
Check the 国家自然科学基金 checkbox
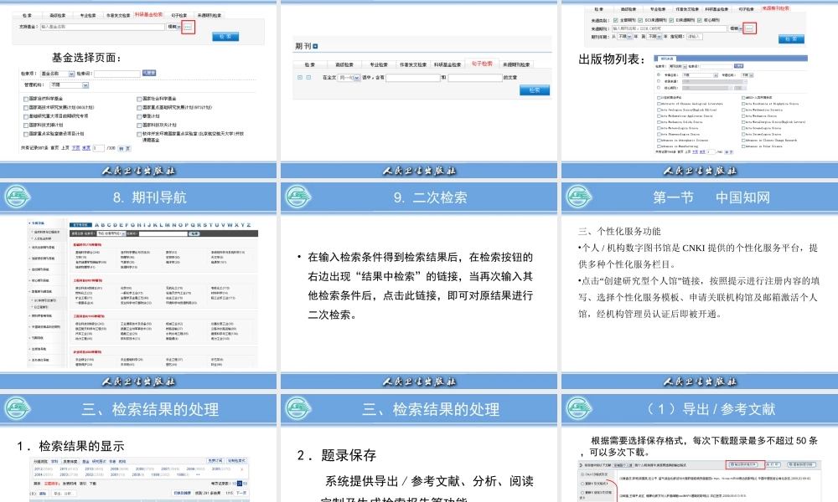tap(25, 99)
